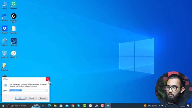The image size is (192, 108).
Task: Close the Run dialog with the red X
Action: click(x=48, y=79)
